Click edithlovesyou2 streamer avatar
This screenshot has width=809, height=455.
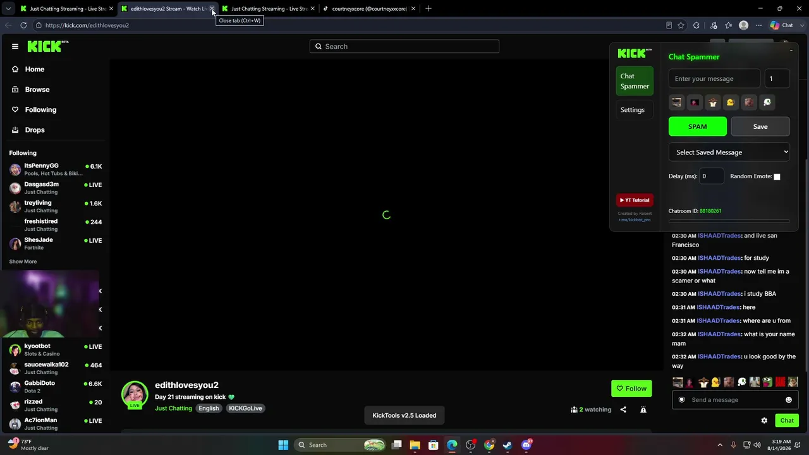tap(135, 395)
